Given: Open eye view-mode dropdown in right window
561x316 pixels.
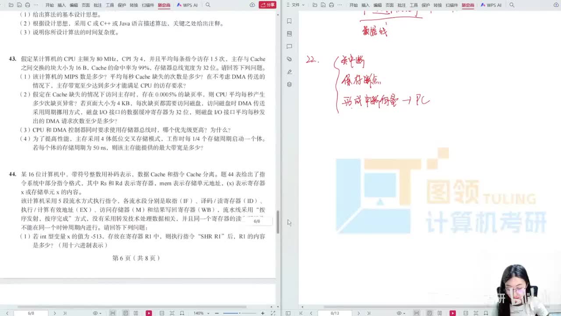Looking at the screenshot, I should point(401,313).
